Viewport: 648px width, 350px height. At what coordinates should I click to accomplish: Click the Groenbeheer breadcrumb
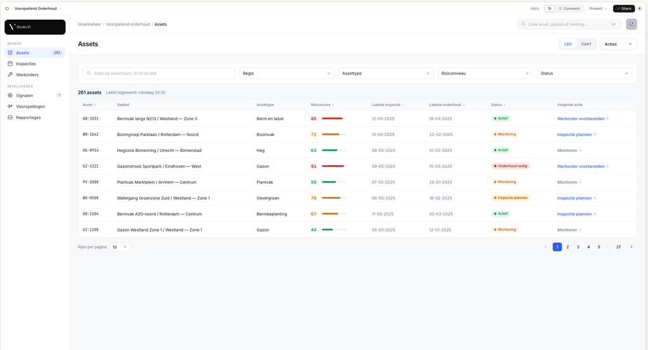89,25
